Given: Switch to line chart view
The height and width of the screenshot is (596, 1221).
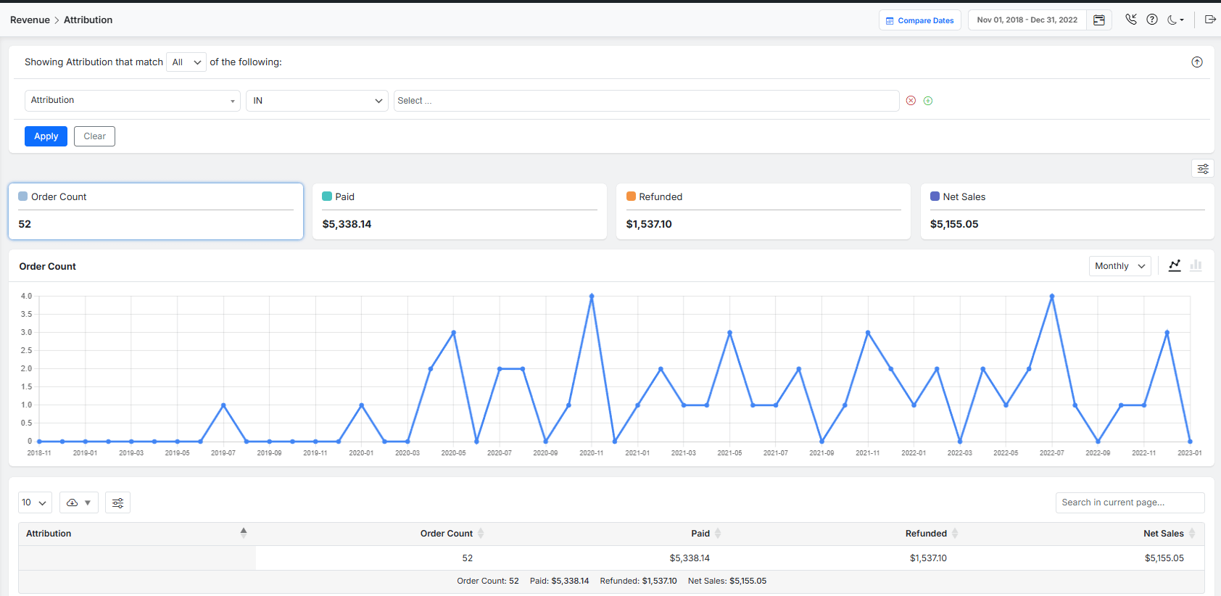Looking at the screenshot, I should click(1175, 266).
